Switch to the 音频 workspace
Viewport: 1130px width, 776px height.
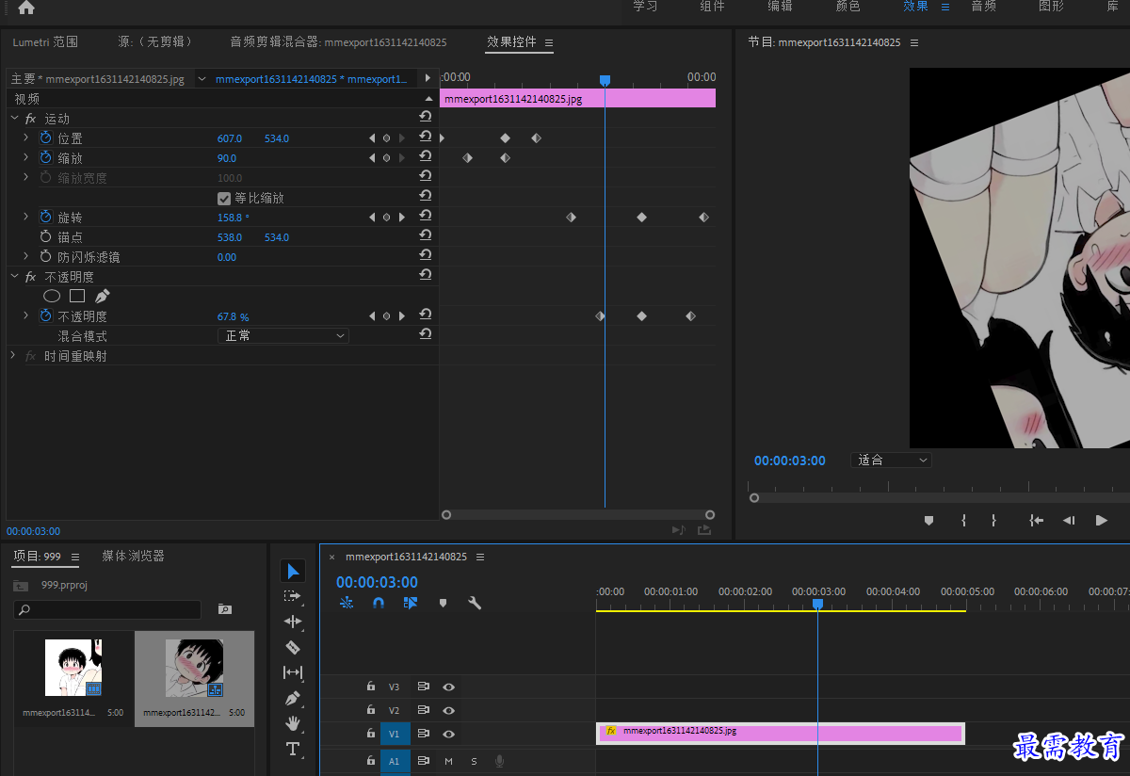(983, 6)
